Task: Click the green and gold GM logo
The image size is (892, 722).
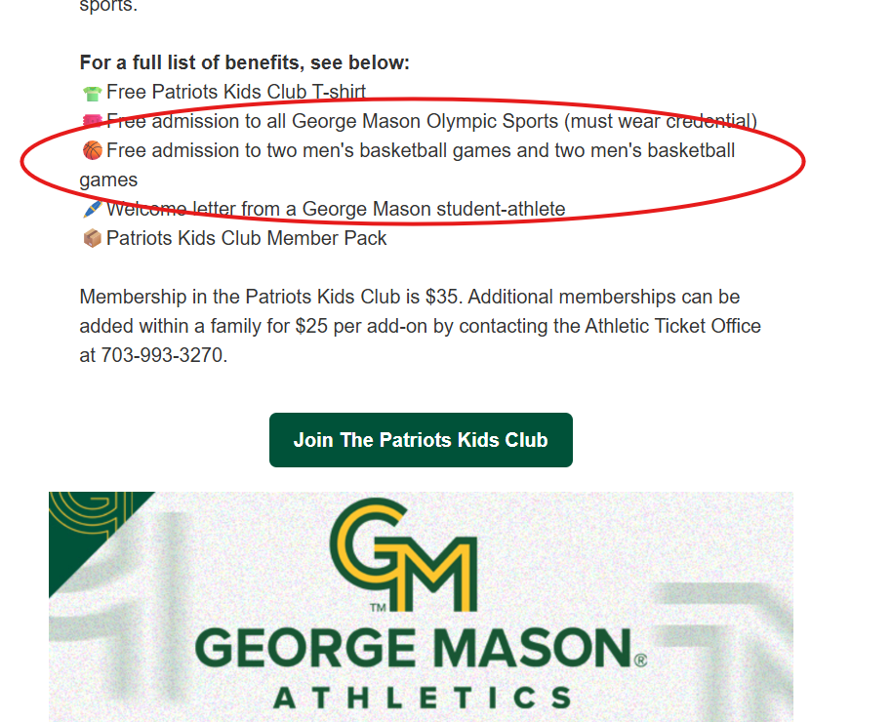Action: point(403,555)
